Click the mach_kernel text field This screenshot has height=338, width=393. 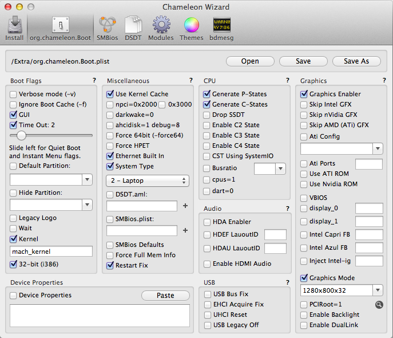51,251
